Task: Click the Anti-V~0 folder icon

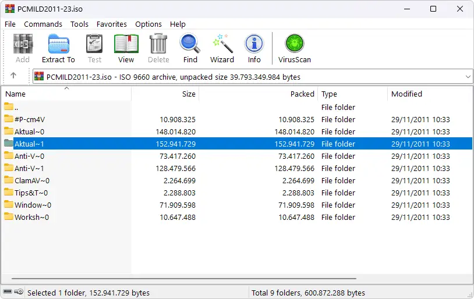Action: click(x=9, y=155)
